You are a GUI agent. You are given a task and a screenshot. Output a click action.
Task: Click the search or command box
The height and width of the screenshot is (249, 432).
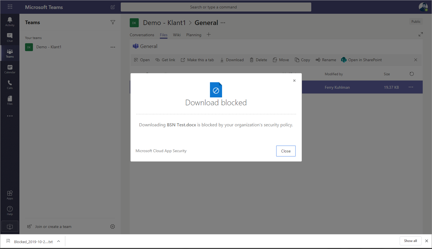tap(216, 7)
